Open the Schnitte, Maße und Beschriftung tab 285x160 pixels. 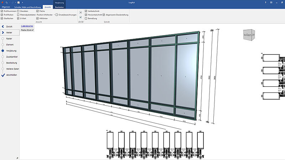coord(27,7)
